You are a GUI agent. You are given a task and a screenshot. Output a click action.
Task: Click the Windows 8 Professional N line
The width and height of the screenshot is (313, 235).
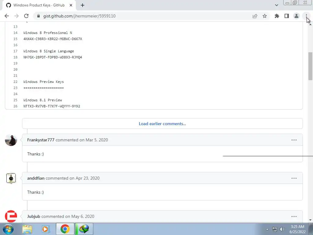48,33
